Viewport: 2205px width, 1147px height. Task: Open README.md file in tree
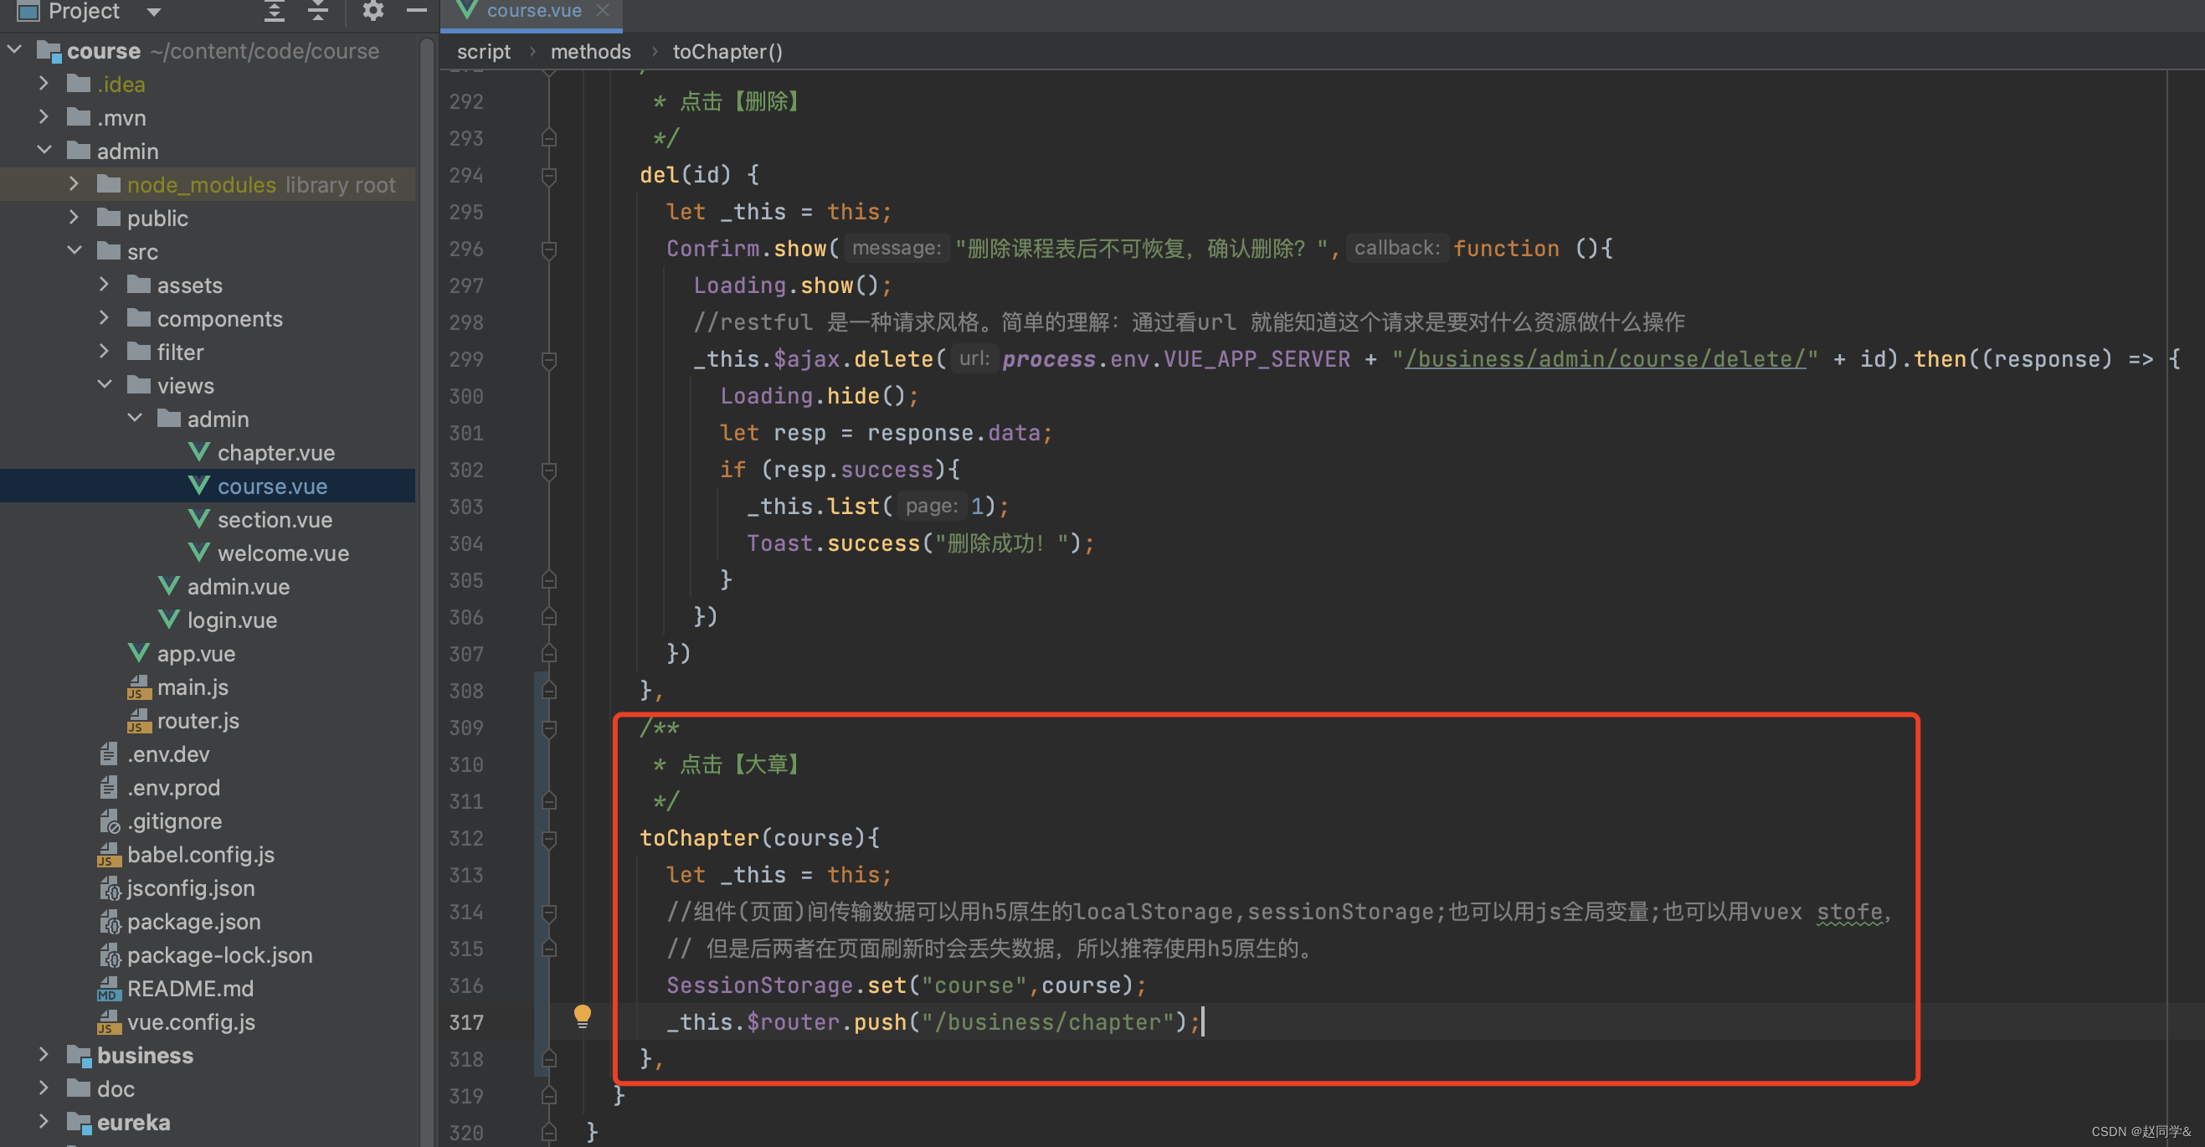tap(190, 989)
